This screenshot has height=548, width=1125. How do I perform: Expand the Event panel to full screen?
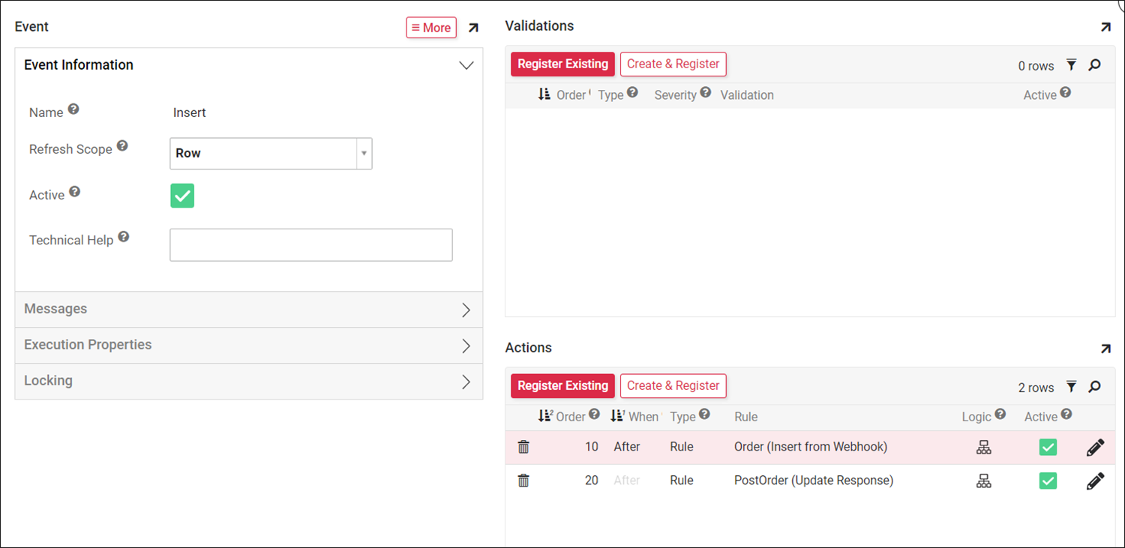coord(473,27)
